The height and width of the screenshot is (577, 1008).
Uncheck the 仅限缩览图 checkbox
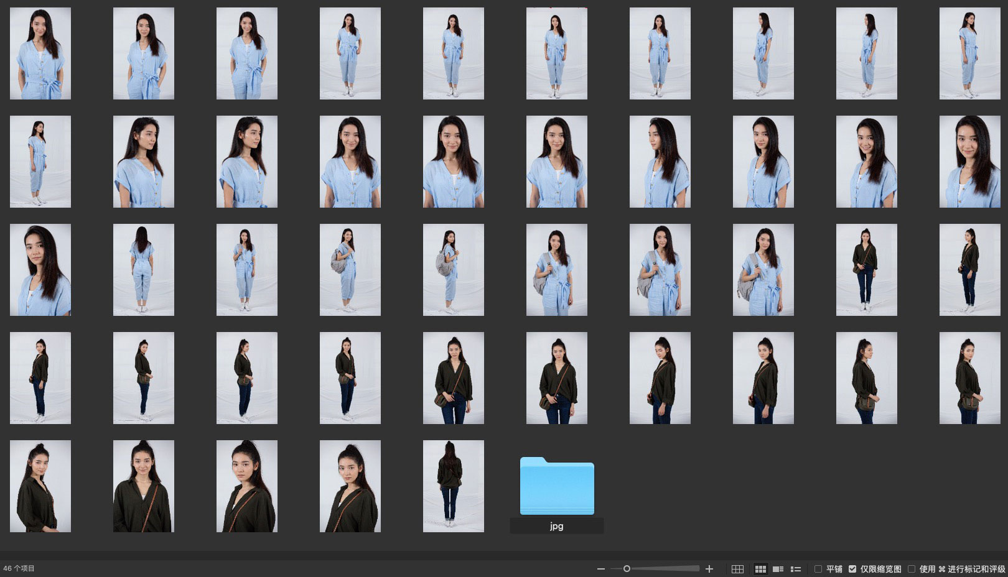pyautogui.click(x=852, y=569)
